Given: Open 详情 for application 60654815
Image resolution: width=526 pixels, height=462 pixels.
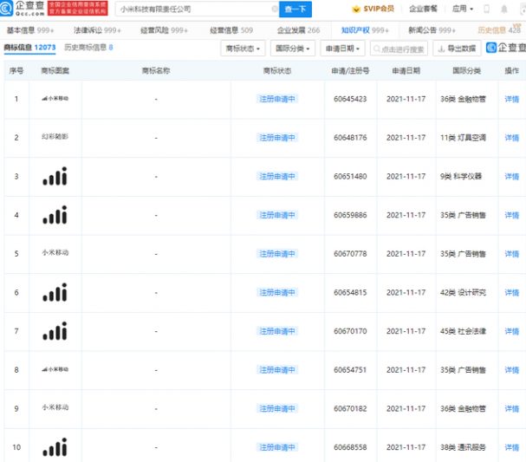Looking at the screenshot, I should [x=511, y=293].
